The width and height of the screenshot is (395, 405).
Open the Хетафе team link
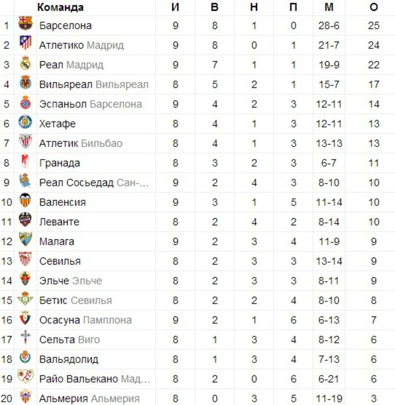pyautogui.click(x=57, y=124)
